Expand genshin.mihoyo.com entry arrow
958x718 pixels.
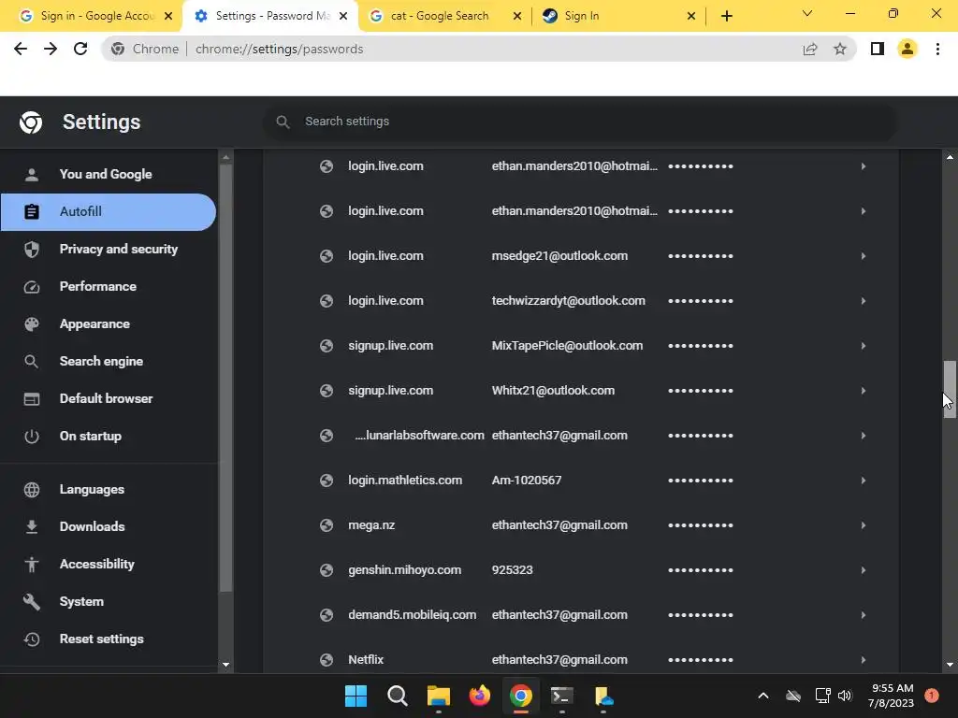(864, 569)
